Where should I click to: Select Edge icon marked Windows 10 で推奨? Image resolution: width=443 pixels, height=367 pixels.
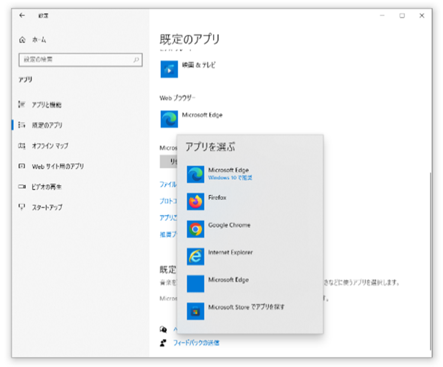(x=196, y=174)
